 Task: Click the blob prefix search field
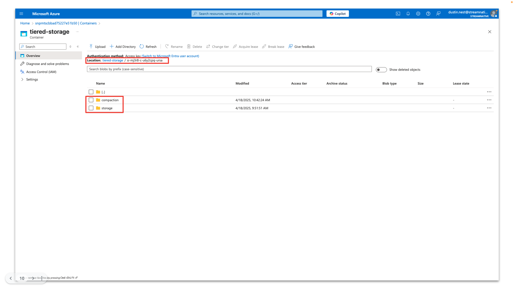tap(229, 69)
